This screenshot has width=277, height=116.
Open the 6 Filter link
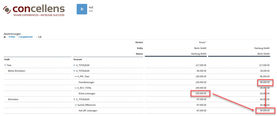12,37
